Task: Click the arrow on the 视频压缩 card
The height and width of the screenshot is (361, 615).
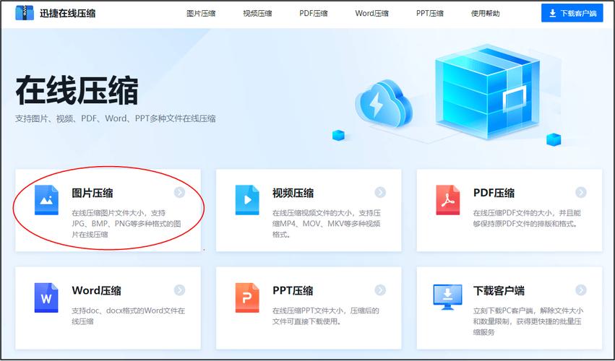Action: tap(380, 192)
